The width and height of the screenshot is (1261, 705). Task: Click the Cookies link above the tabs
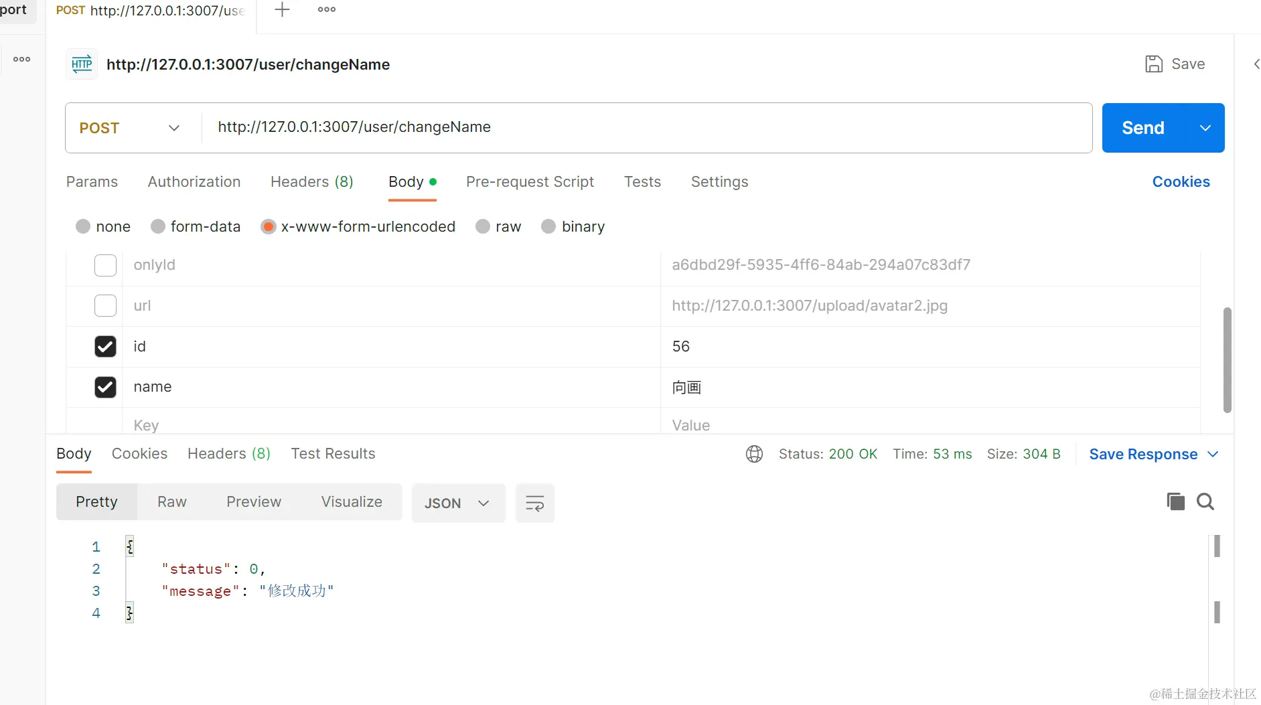[1180, 181]
